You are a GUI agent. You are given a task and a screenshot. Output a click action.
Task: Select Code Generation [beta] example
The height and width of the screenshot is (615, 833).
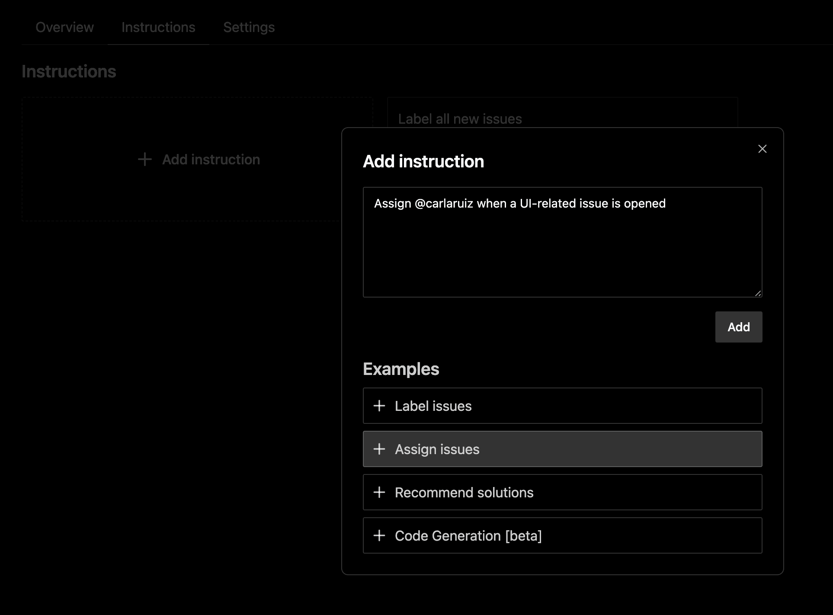click(x=562, y=535)
